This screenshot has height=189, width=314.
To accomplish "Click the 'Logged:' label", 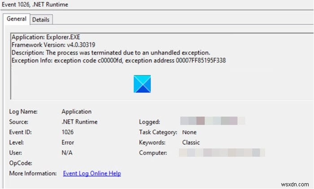I will tap(149, 122).
